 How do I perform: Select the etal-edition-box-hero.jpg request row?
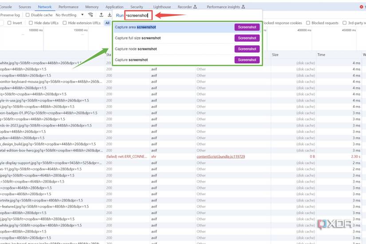(x=183, y=150)
